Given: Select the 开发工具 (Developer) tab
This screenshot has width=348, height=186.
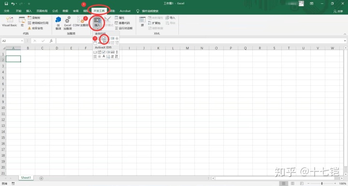Looking at the screenshot, I should (x=99, y=11).
